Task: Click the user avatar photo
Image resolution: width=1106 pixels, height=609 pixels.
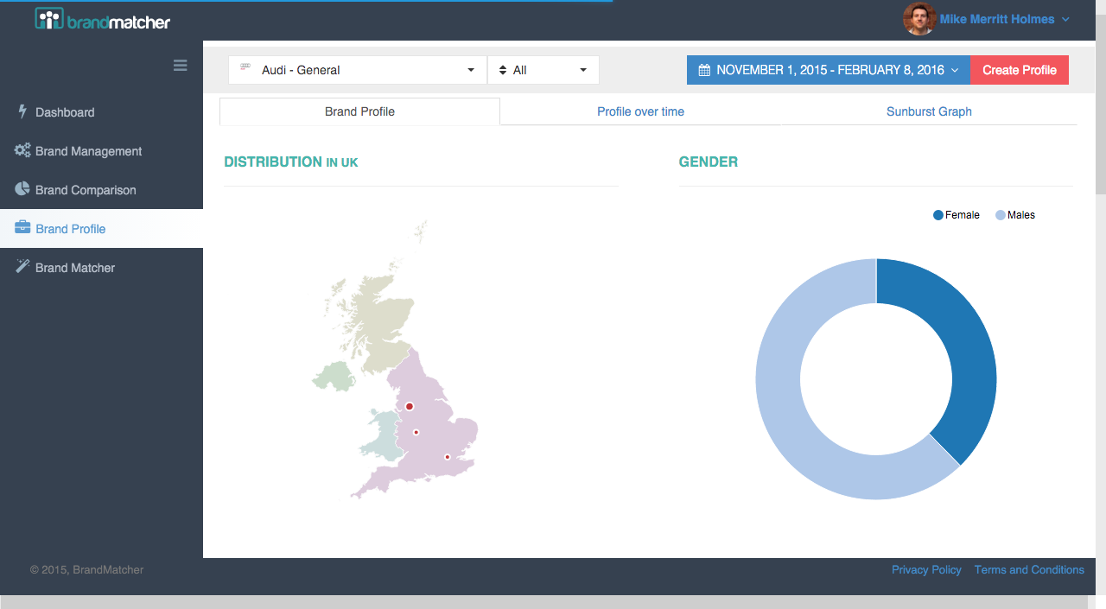Action: click(919, 19)
